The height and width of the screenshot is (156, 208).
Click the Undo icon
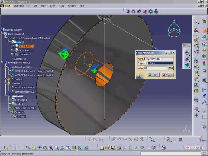click(x=141, y=148)
